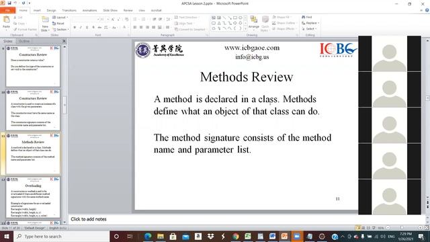Select the Overloading slide thumbnail
This screenshot has height=242, width=430.
(x=33, y=198)
